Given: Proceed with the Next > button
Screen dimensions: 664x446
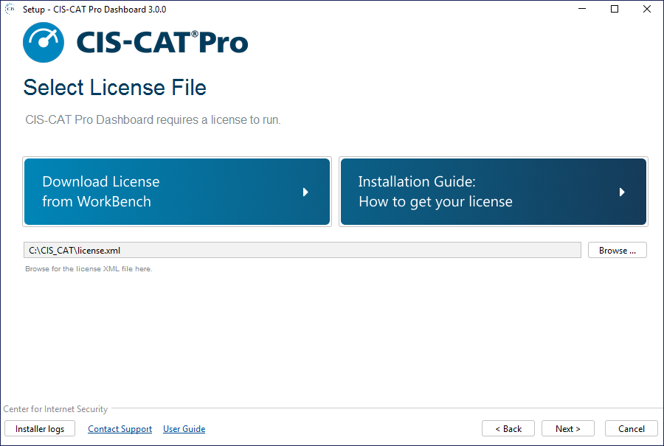Looking at the screenshot, I should pos(568,429).
